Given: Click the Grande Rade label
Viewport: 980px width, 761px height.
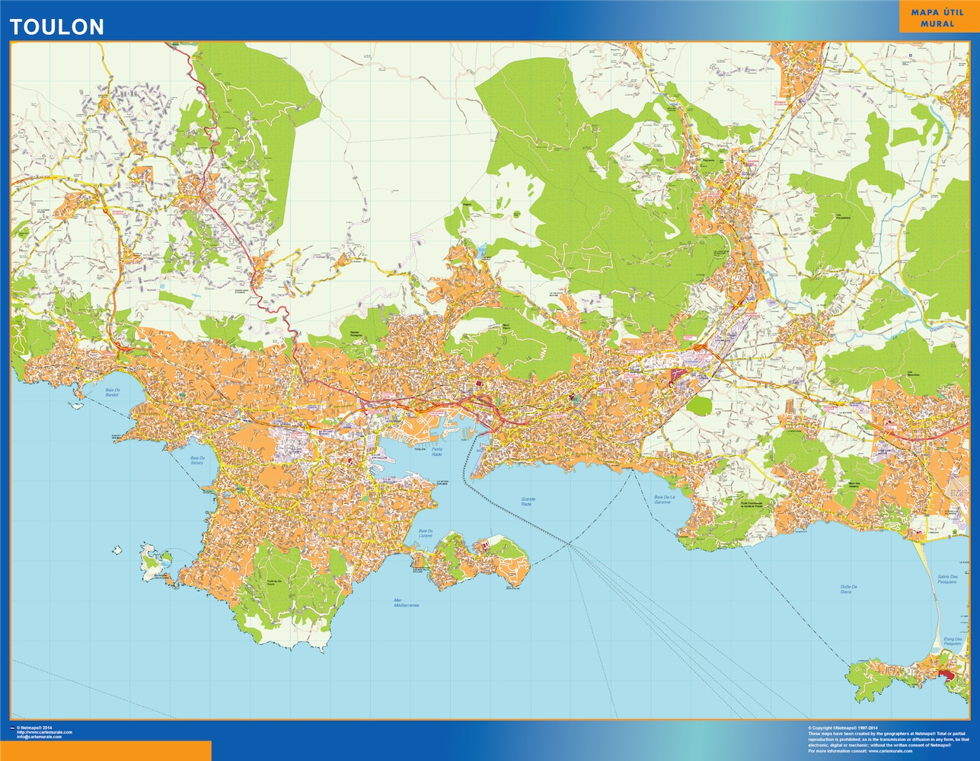Looking at the screenshot, I should click(527, 501).
